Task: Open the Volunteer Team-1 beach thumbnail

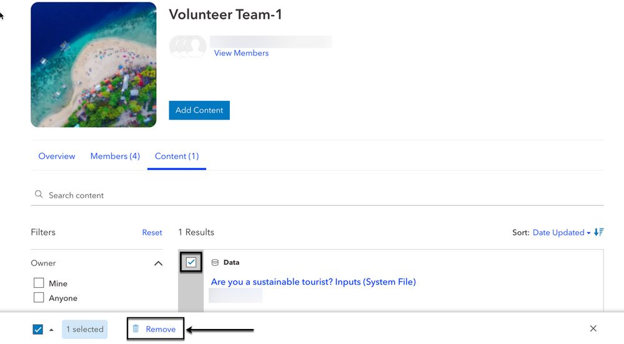Action: pos(94,65)
